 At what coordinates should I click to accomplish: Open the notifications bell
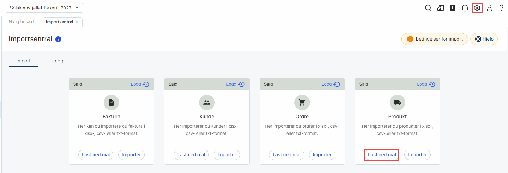pyautogui.click(x=465, y=8)
